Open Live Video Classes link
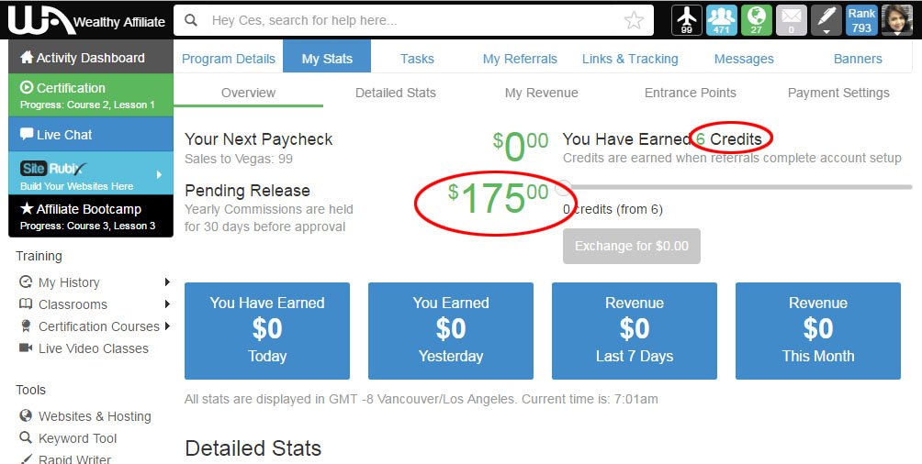This screenshot has width=922, height=464. click(x=94, y=348)
